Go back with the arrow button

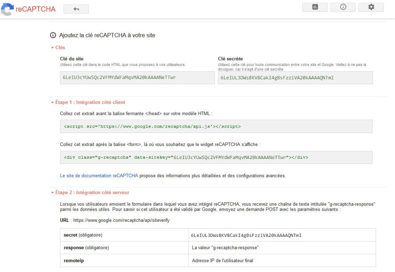point(76,9)
